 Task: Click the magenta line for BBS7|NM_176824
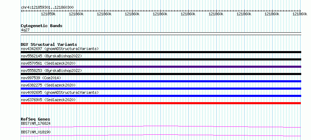point(161,126)
